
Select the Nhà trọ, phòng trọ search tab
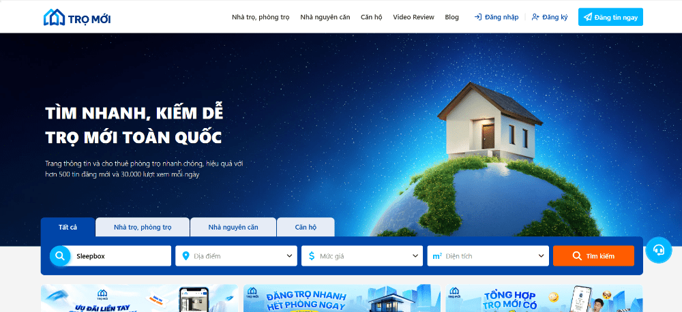click(143, 227)
